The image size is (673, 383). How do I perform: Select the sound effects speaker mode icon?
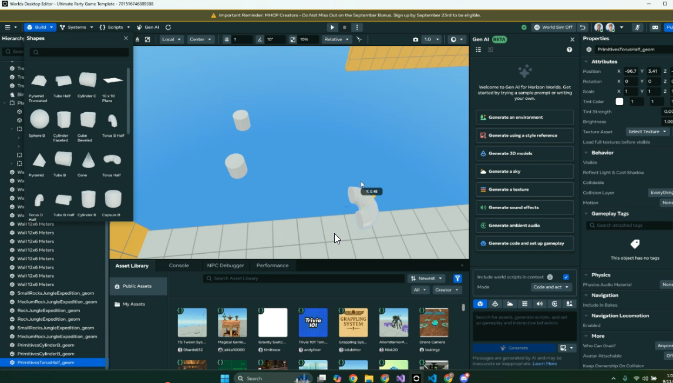click(540, 304)
